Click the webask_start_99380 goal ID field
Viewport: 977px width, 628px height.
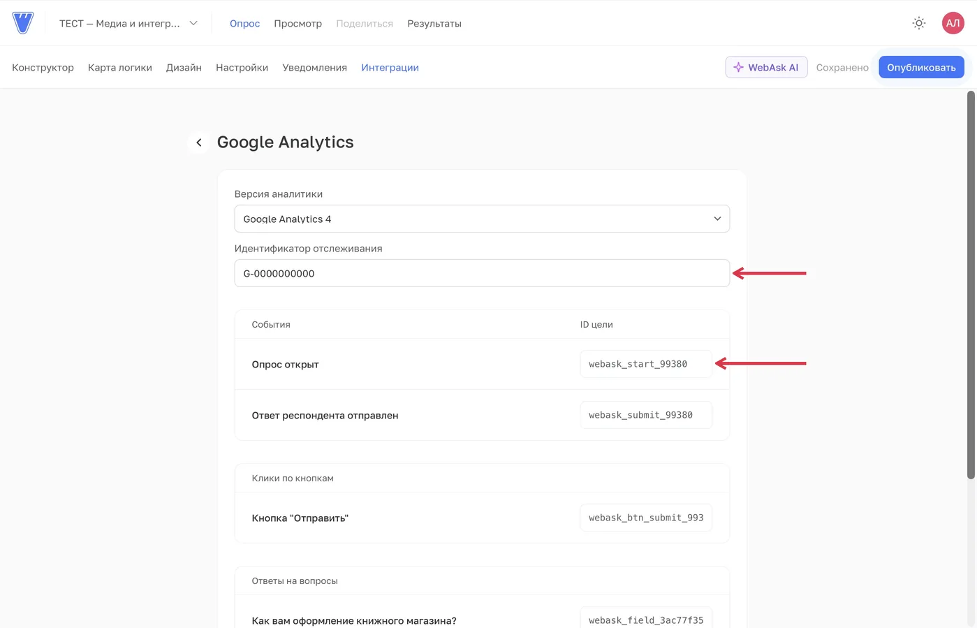click(646, 364)
